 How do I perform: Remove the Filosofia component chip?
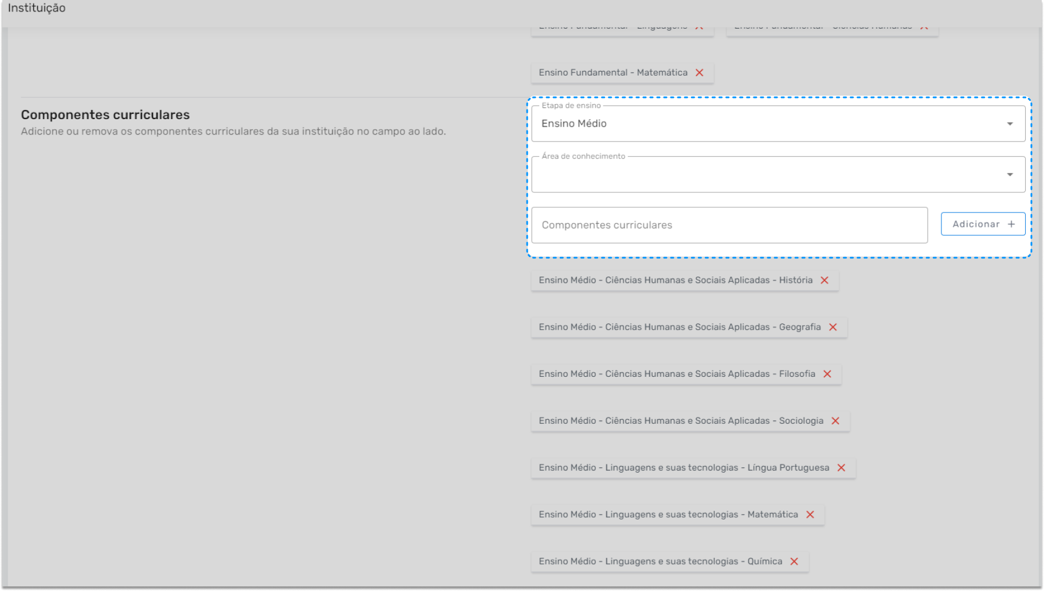click(827, 374)
